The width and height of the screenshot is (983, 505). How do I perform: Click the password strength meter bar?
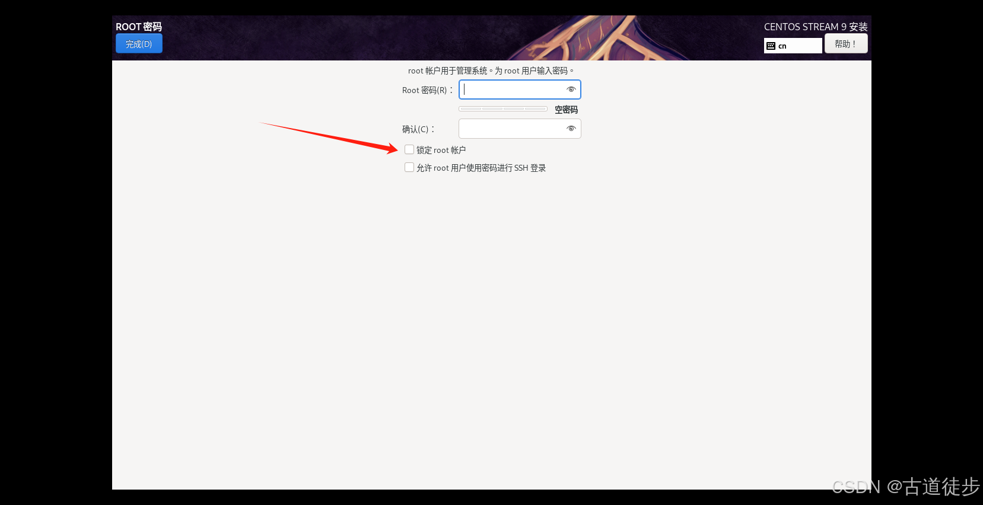(503, 108)
